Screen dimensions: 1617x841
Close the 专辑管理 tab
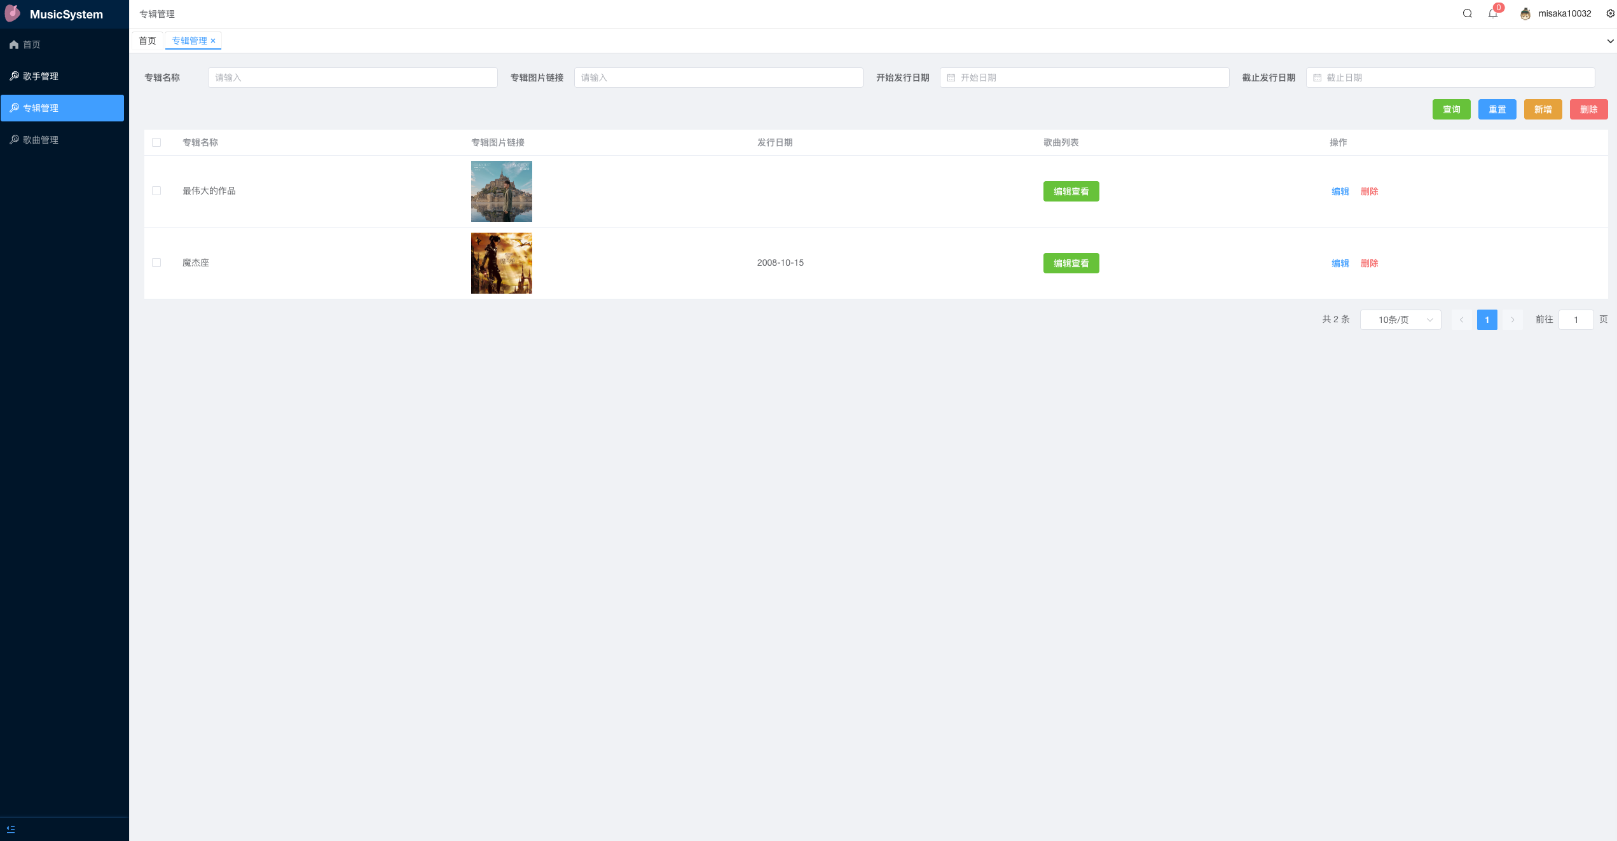tap(214, 41)
